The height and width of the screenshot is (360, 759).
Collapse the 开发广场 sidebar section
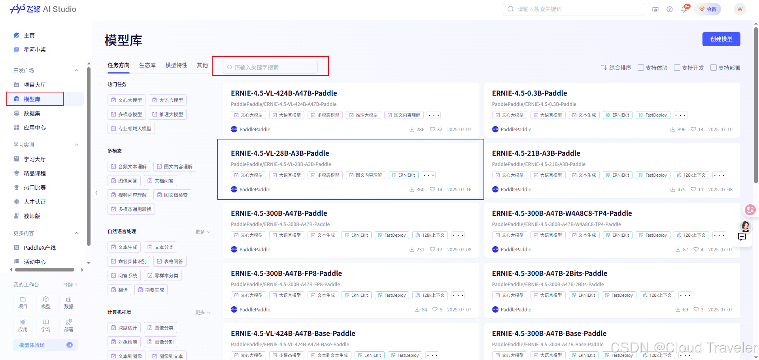77,70
